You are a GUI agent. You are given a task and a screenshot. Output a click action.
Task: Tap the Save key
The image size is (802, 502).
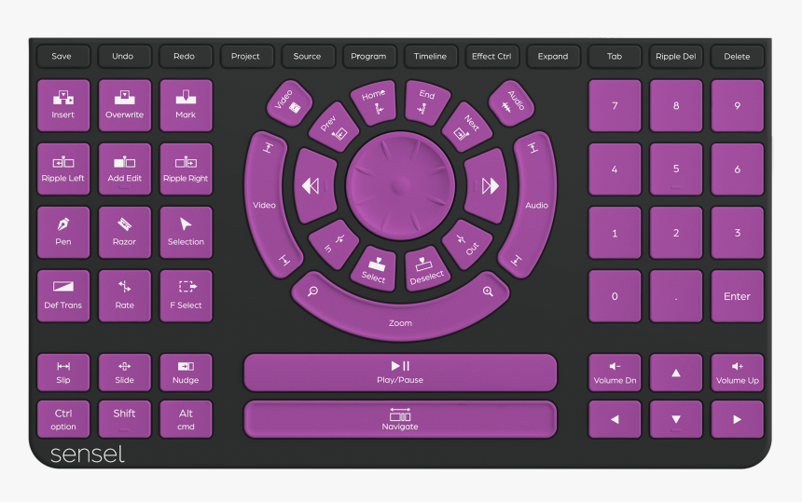click(x=62, y=56)
